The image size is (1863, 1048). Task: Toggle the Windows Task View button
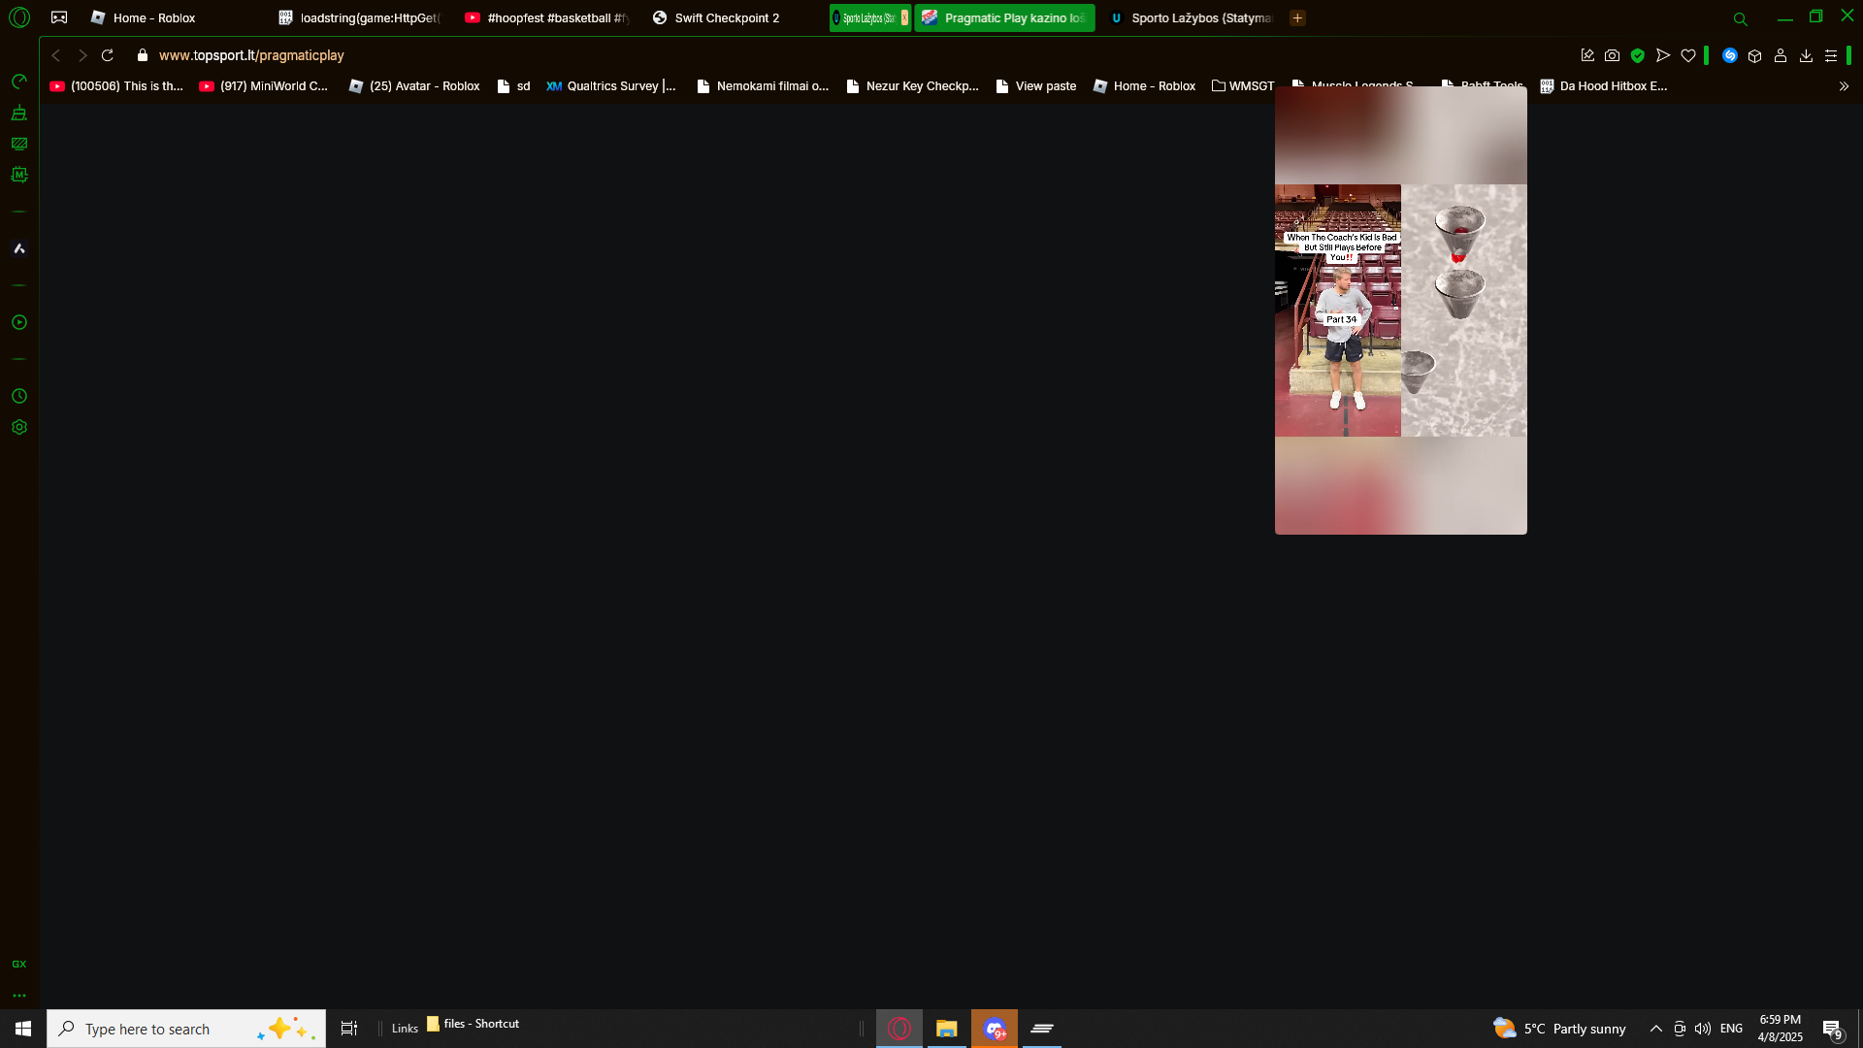click(348, 1029)
